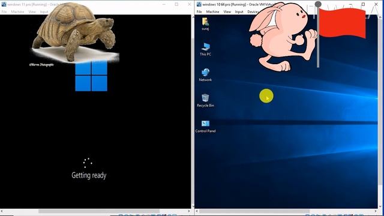Maximize the windows 10 VM window
Viewport: 384px width, 216px height.
click(x=363, y=4)
